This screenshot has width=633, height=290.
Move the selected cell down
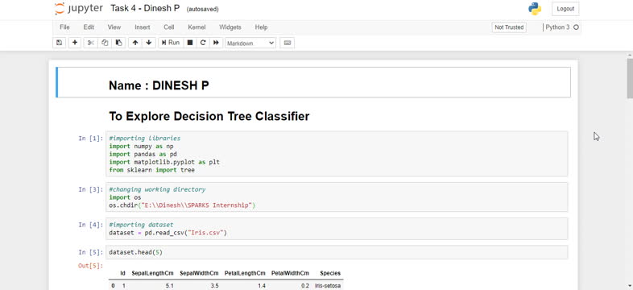[149, 43]
